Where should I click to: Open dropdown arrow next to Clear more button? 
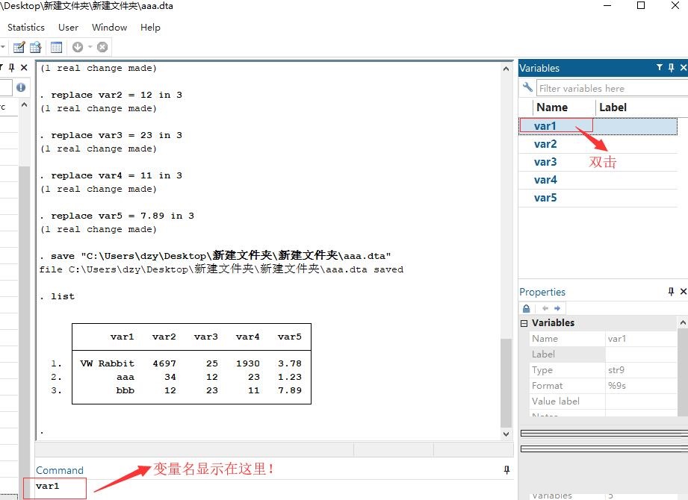pos(90,47)
